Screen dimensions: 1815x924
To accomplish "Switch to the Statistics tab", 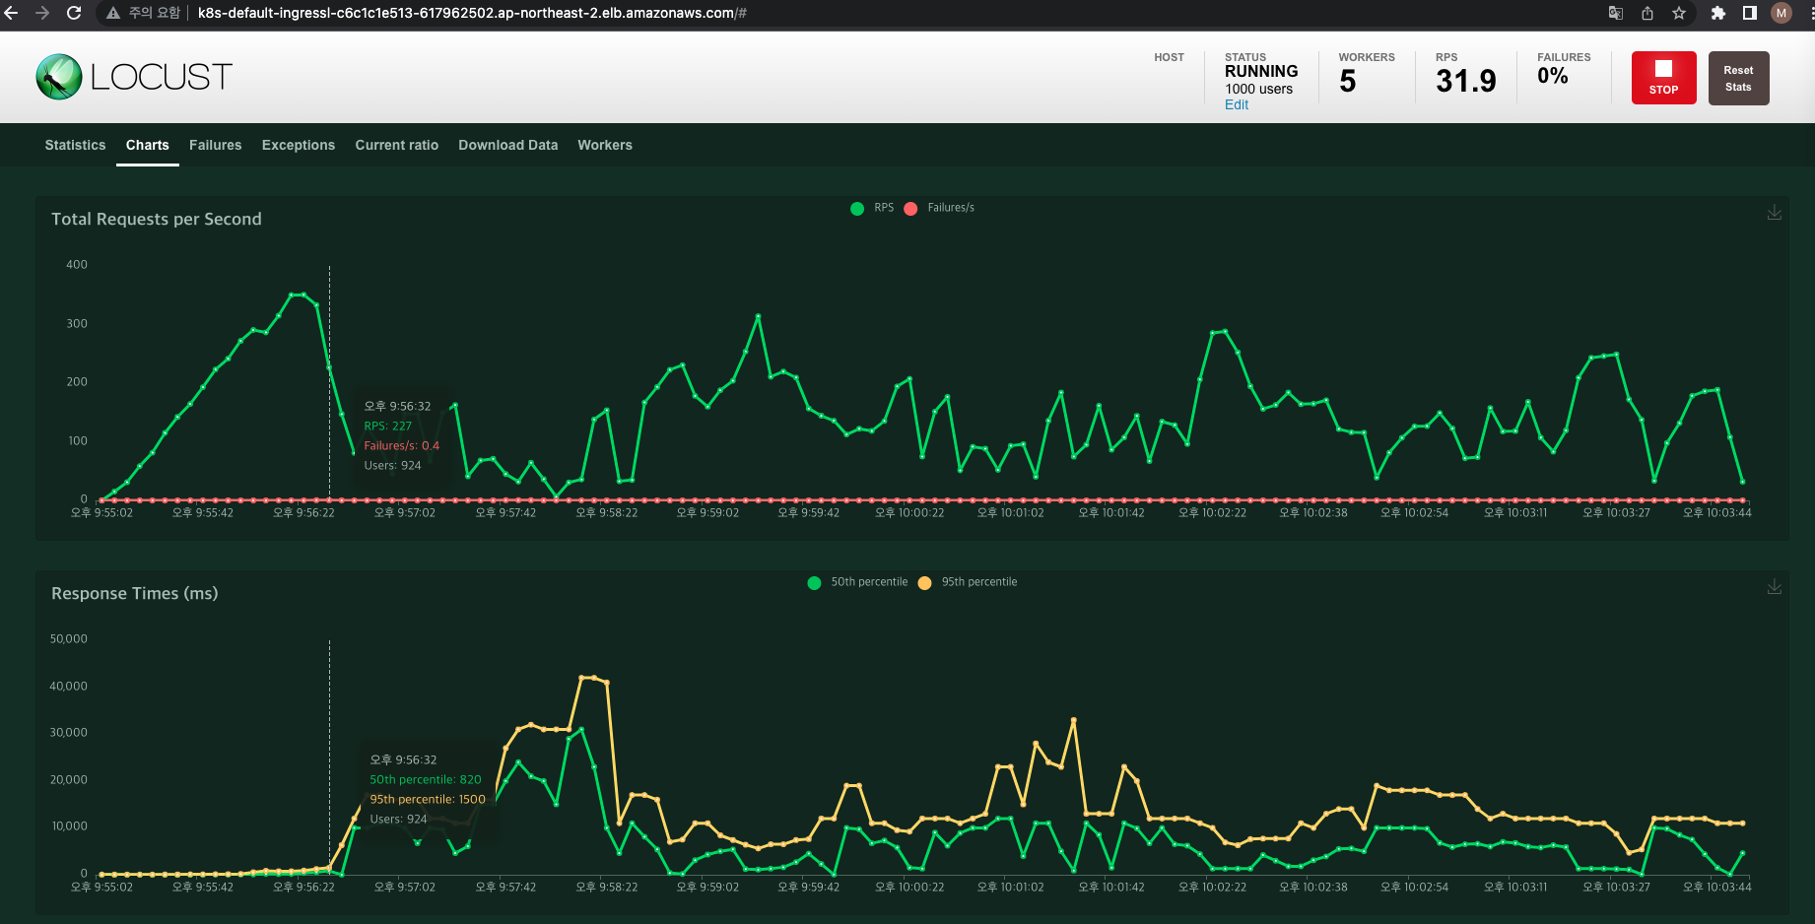I will (75, 145).
